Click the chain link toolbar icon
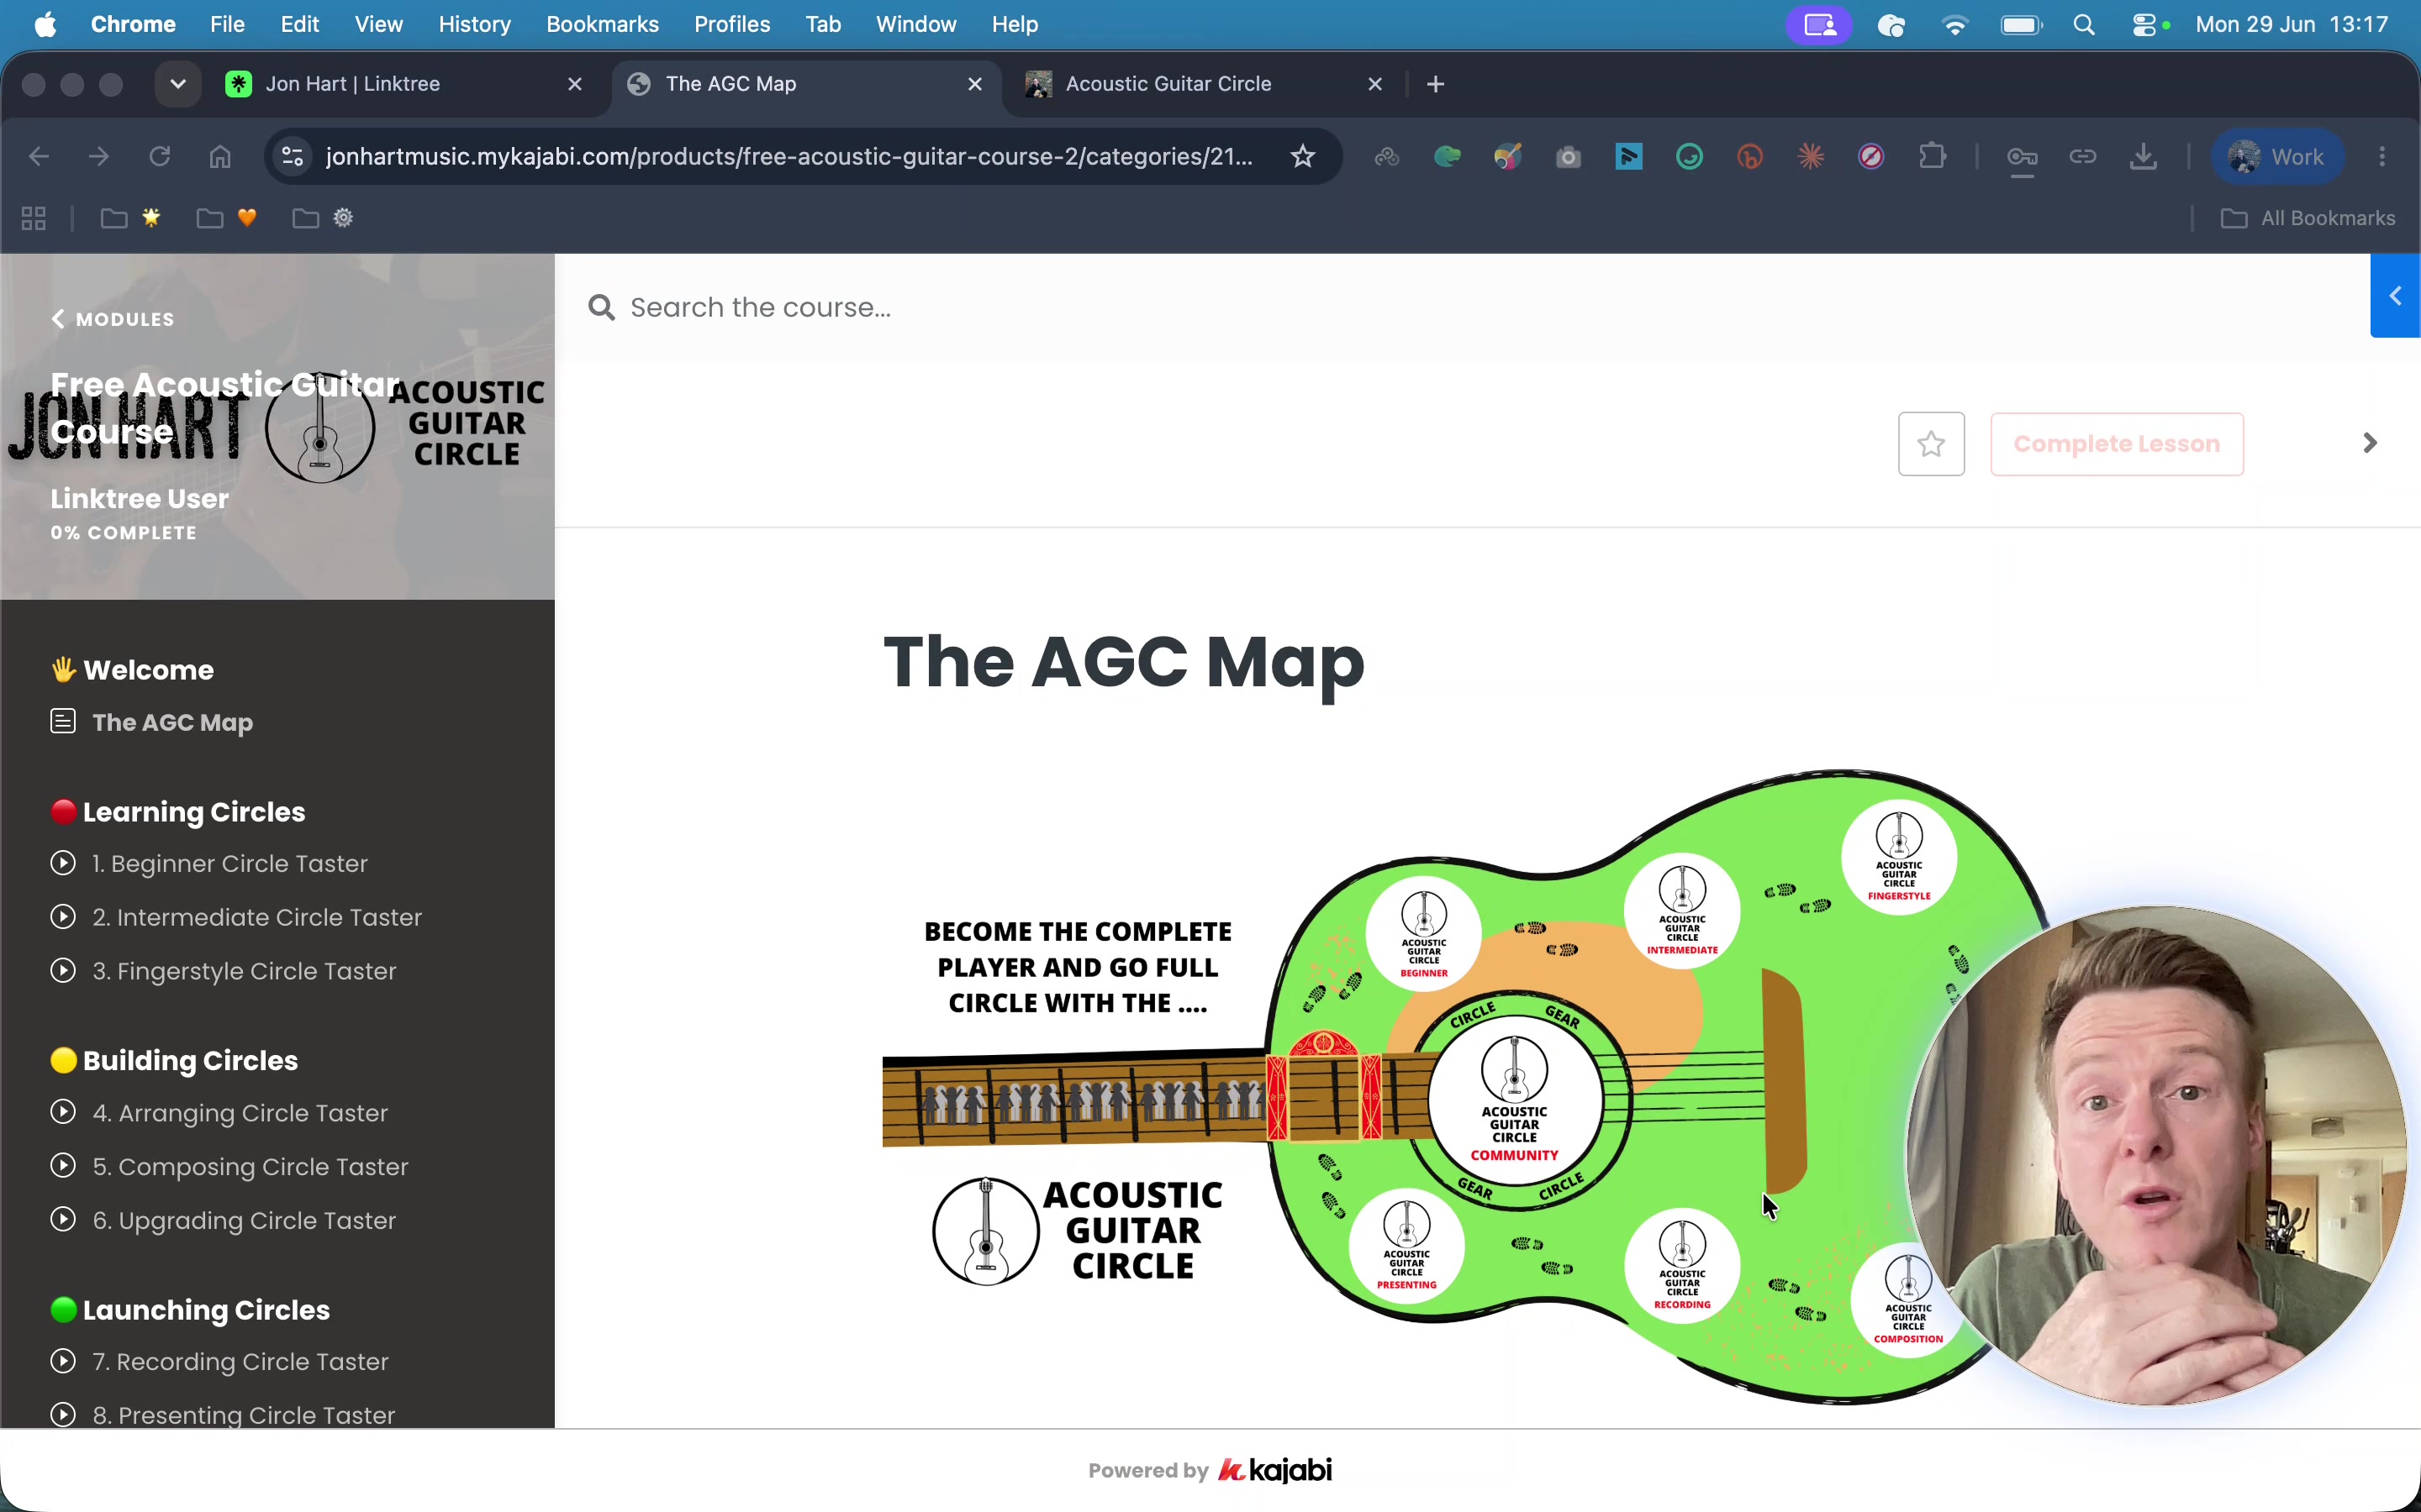2421x1512 pixels. (x=2083, y=157)
